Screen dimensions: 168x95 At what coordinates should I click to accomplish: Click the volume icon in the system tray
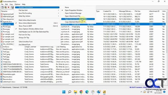point(151,92)
